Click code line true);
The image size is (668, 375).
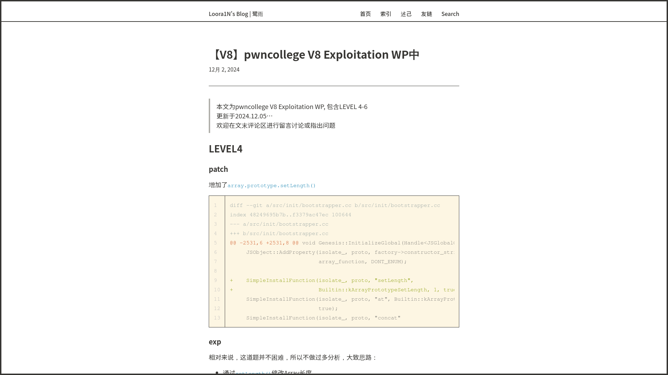coord(328,309)
